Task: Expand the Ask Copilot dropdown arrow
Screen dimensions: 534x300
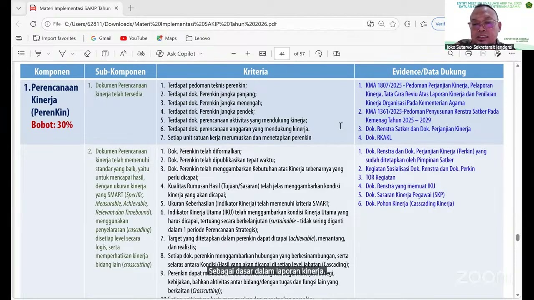Action: tap(201, 53)
